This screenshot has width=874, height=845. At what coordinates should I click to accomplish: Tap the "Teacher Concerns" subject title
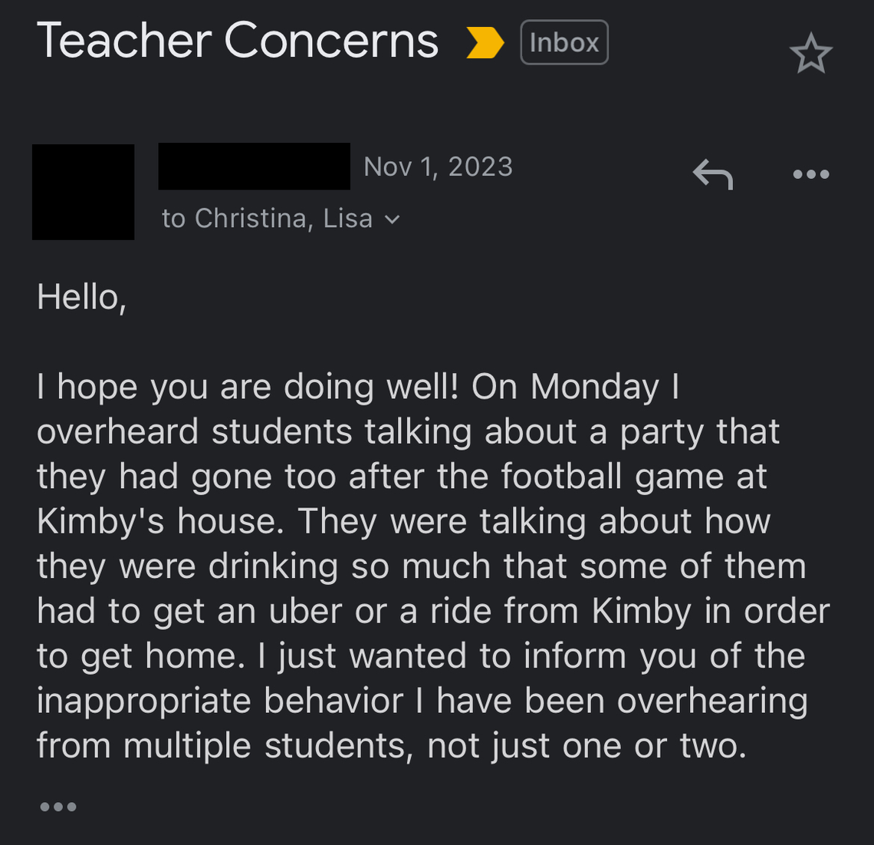coord(238,41)
